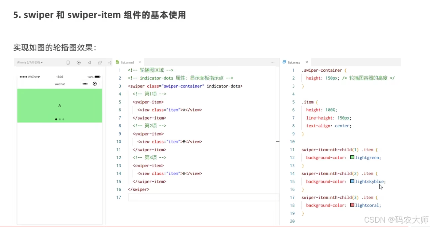
Task: Click line number 20 in list.wxss
Action: click(292, 221)
